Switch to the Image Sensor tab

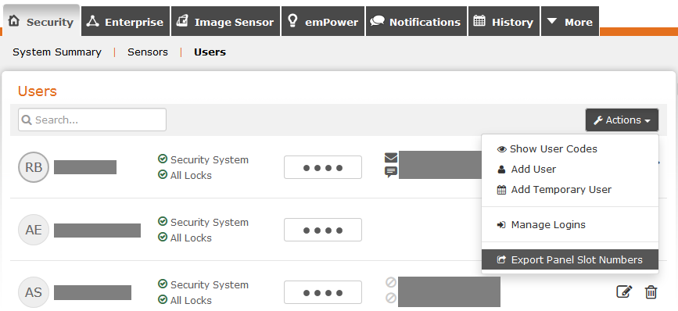point(226,21)
